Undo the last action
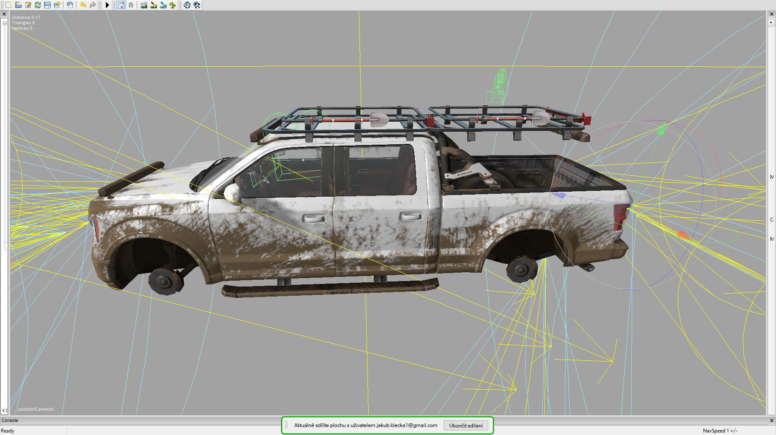This screenshot has height=435, width=776. pyautogui.click(x=83, y=5)
